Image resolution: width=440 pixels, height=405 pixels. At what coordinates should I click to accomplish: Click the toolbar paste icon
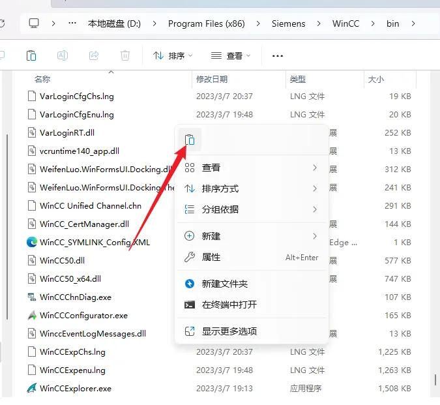pyautogui.click(x=31, y=55)
